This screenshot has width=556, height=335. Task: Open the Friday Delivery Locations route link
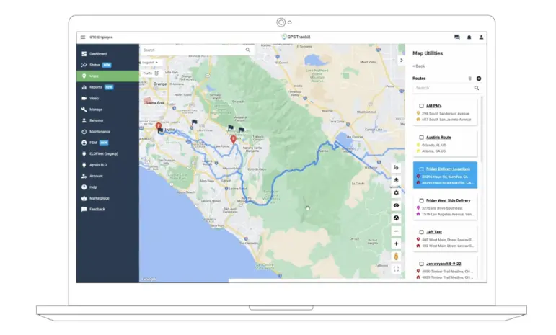[x=449, y=169]
